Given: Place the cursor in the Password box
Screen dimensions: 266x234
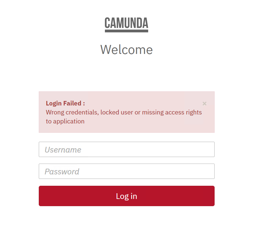Looking at the screenshot, I should 127,171.
